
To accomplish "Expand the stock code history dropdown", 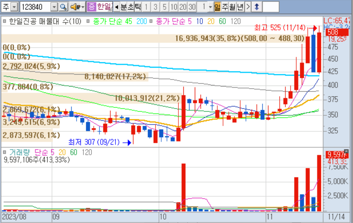I will [54, 7].
